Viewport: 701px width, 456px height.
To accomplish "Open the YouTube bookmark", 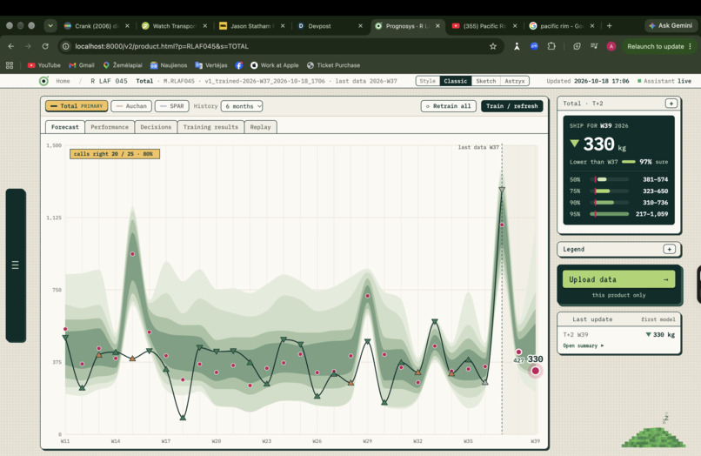I will pos(43,65).
